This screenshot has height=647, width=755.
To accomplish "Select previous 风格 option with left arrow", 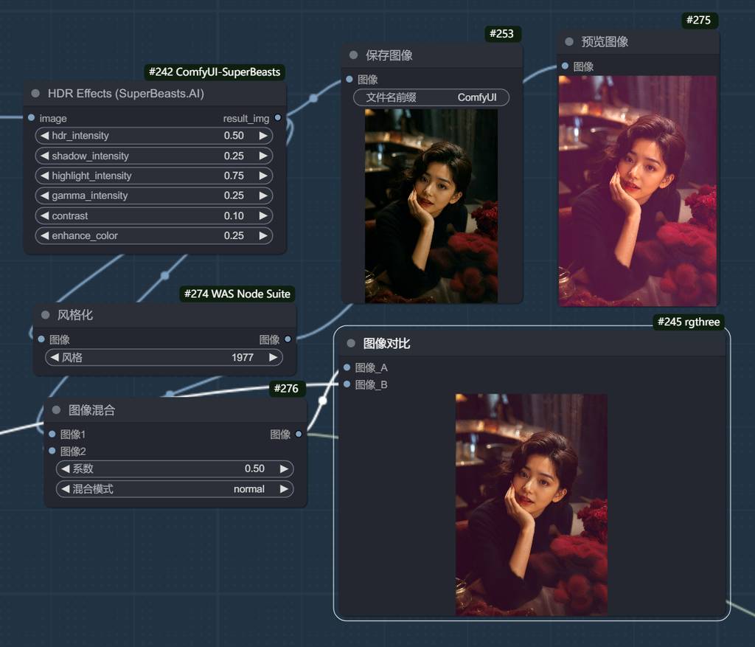I will click(55, 357).
